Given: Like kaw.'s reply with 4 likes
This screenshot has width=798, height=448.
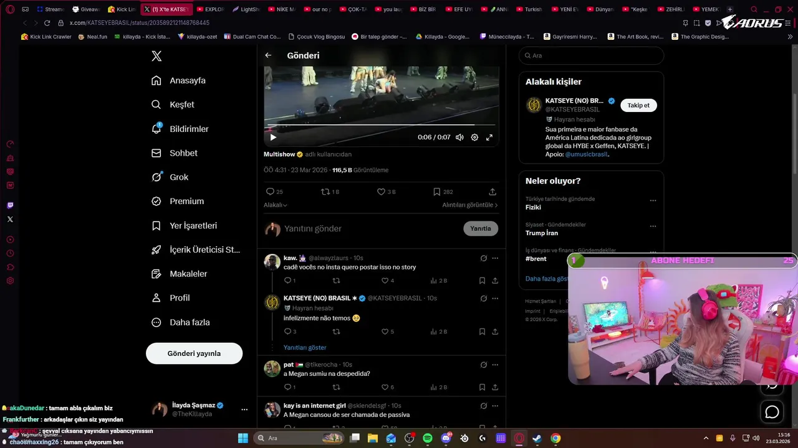Looking at the screenshot, I should 385,281.
